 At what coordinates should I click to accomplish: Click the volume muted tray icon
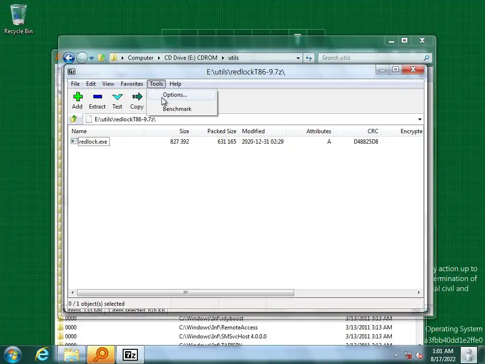419,355
